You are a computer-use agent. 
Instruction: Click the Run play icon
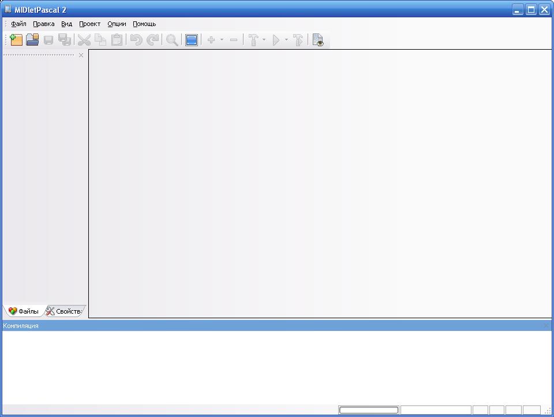(x=276, y=40)
